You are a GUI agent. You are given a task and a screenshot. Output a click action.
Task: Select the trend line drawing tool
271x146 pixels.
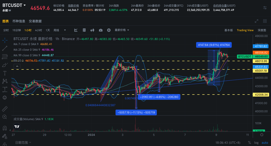pyautogui.click(x=5, y=48)
